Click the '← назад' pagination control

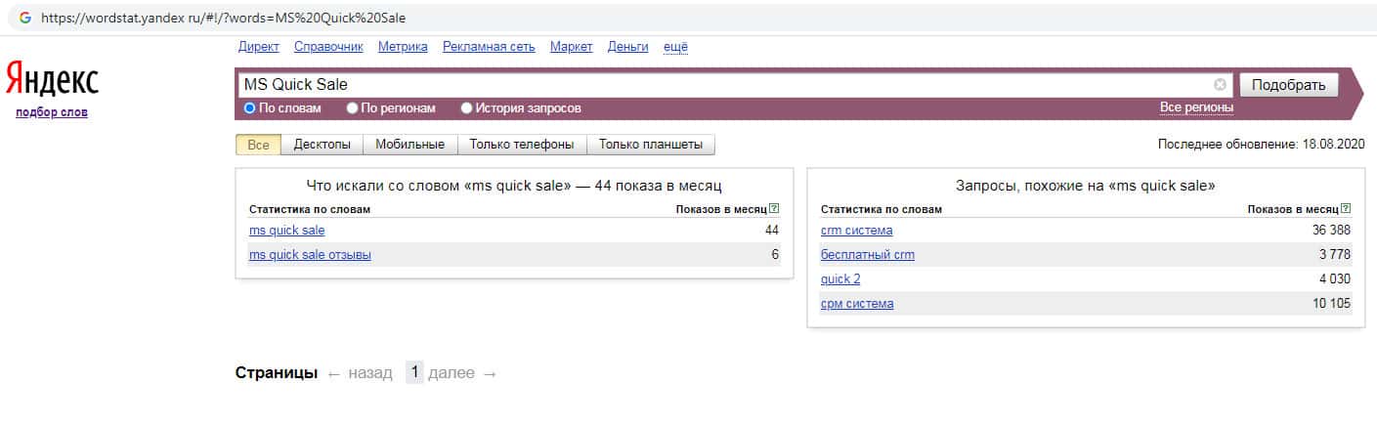coord(360,373)
